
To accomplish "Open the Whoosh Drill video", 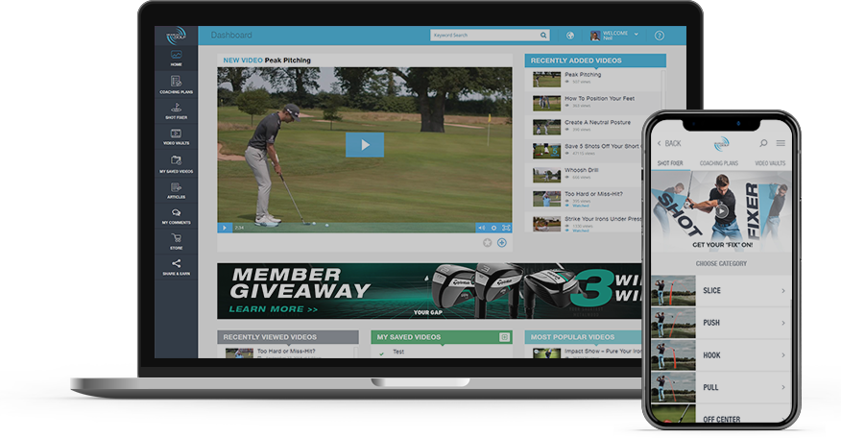I will click(x=582, y=170).
